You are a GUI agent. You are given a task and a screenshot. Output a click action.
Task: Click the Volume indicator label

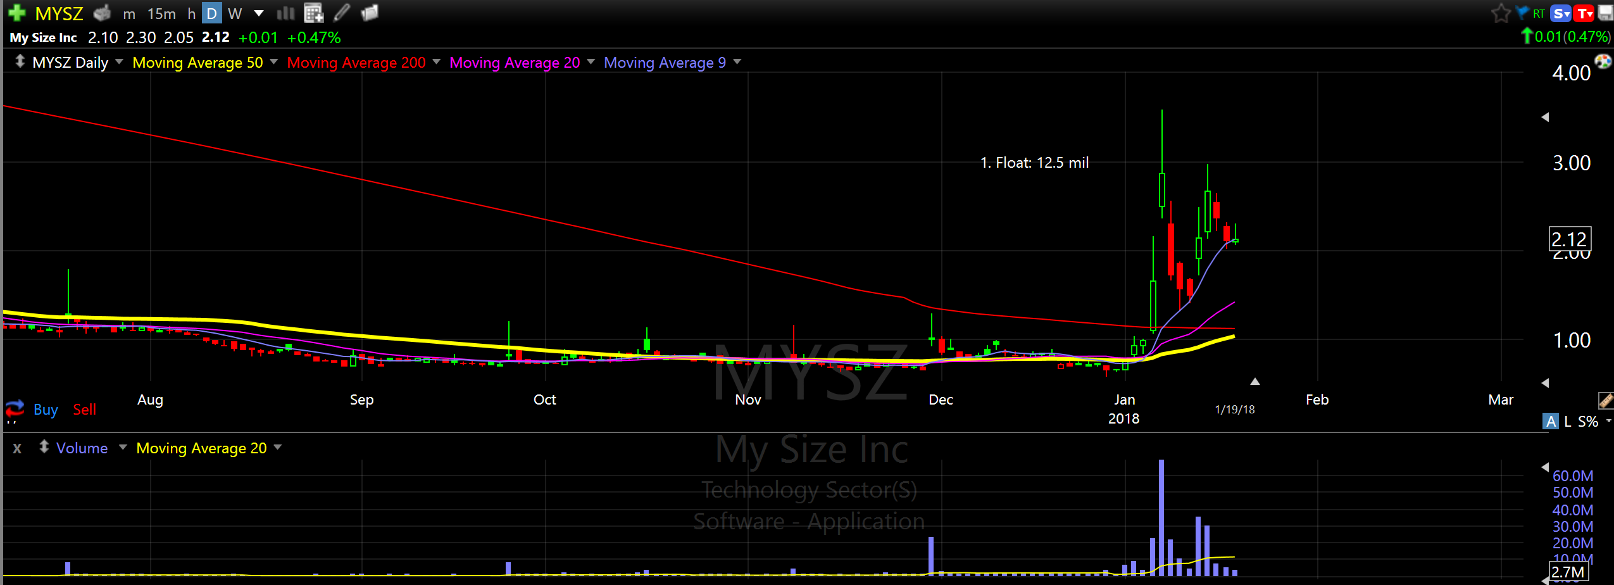82,448
